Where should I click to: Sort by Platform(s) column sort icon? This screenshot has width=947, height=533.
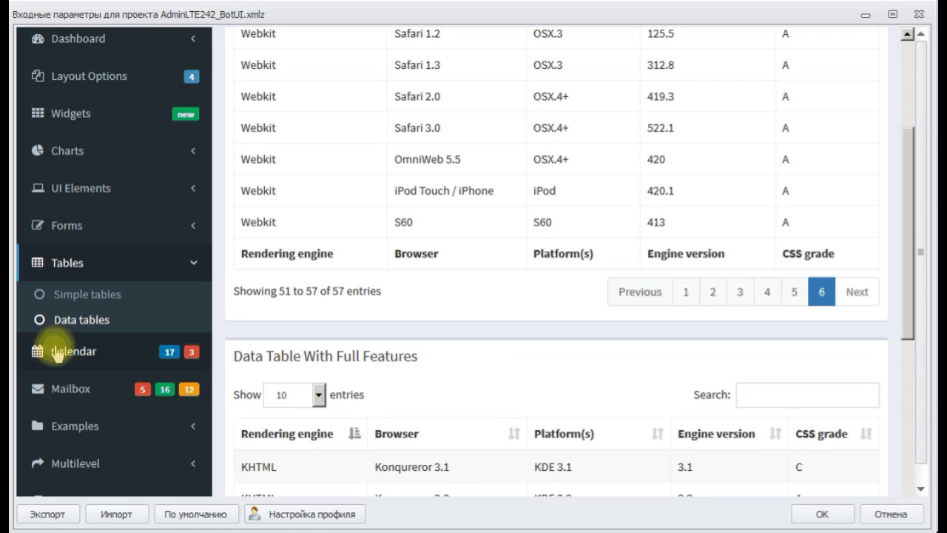[x=658, y=434]
